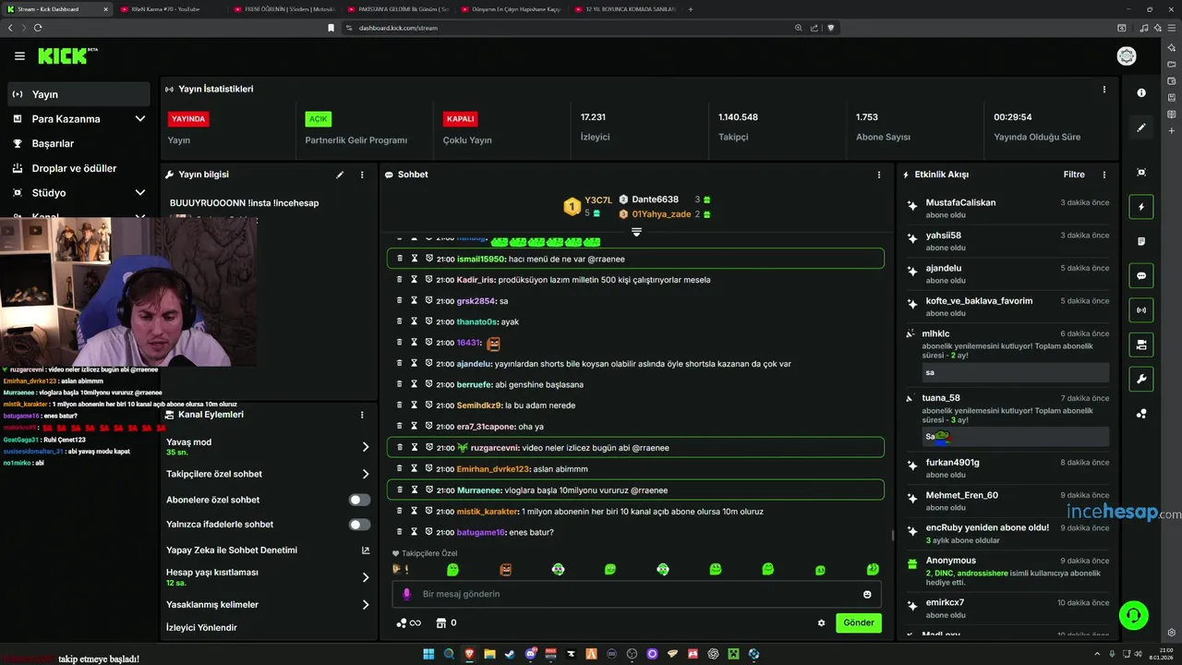Open Etkinlik Akışı three-dot options
Screen dimensions: 1182x665
click(1104, 175)
